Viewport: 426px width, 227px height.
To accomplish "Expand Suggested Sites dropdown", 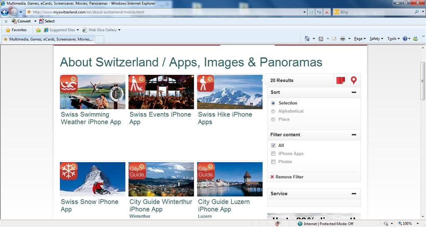I will coord(78,30).
